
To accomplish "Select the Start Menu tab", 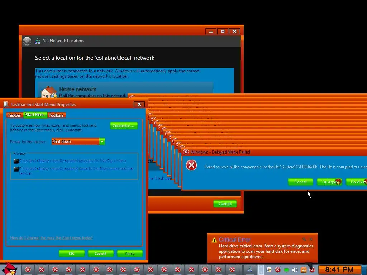I will coord(35,115).
